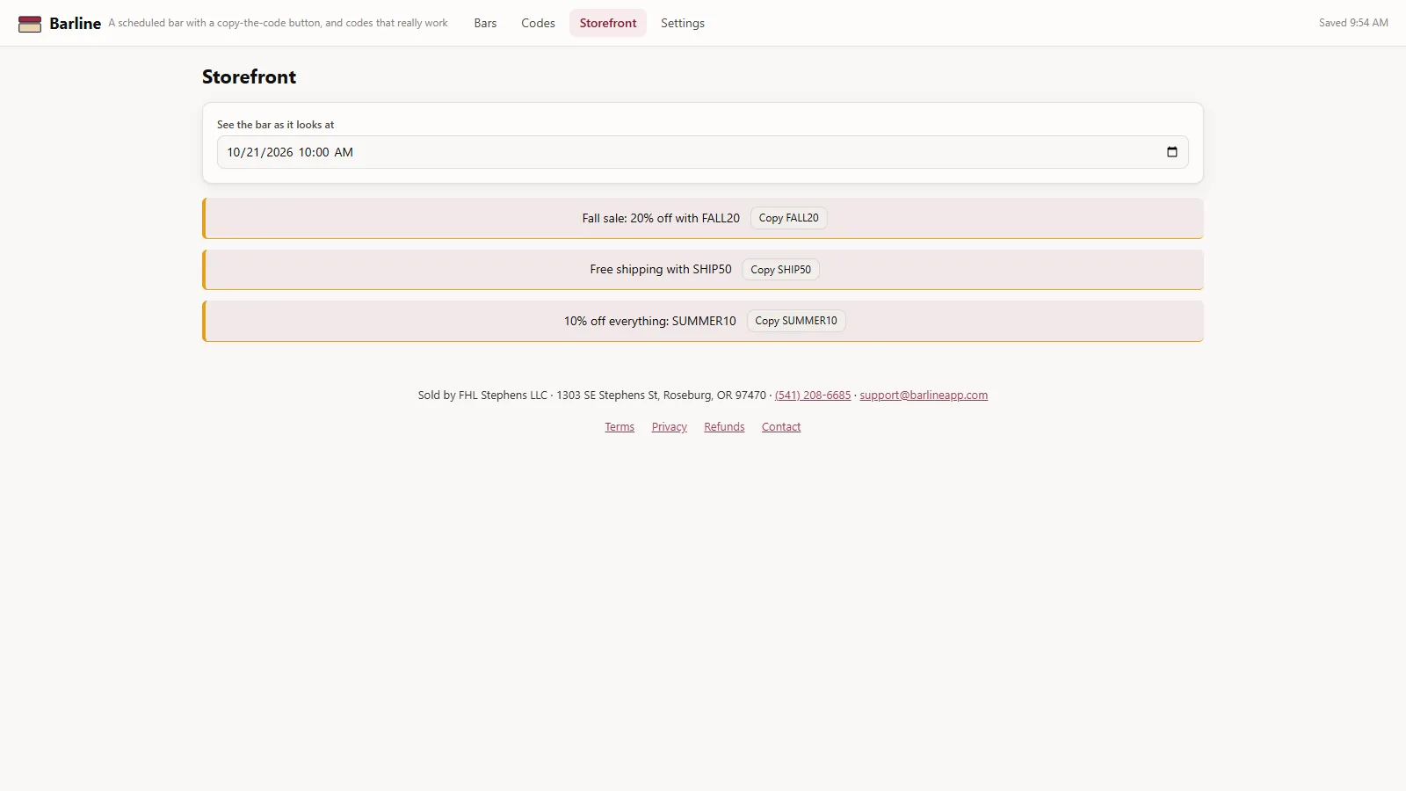Click the Barline logo icon
This screenshot has width=1406, height=791.
30,24
